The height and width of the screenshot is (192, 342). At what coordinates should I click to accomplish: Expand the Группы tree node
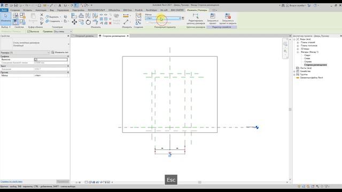[x=294, y=75]
